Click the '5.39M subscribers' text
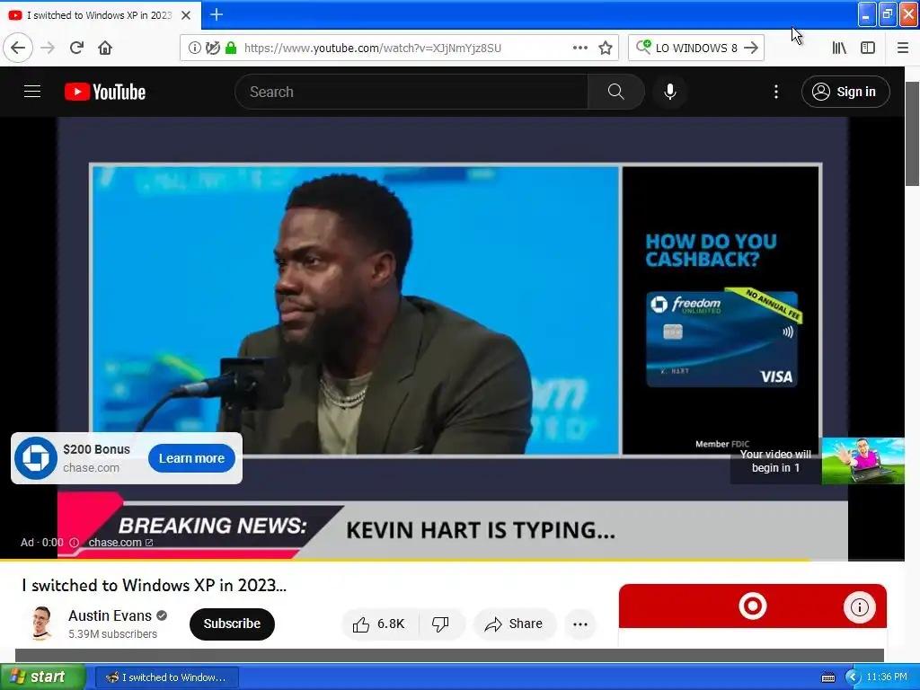This screenshot has width=920, height=690. tap(112, 634)
